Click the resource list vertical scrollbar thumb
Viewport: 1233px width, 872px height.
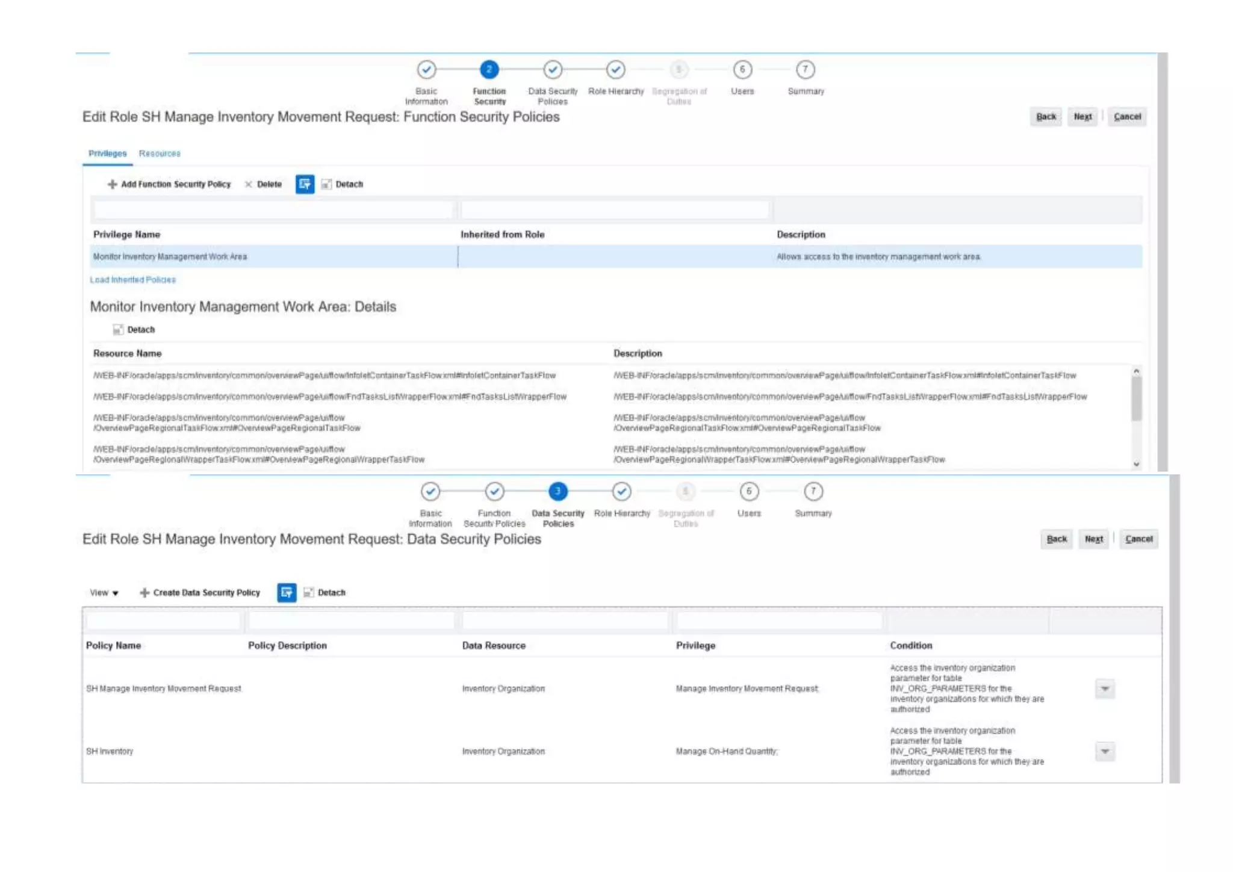point(1136,398)
